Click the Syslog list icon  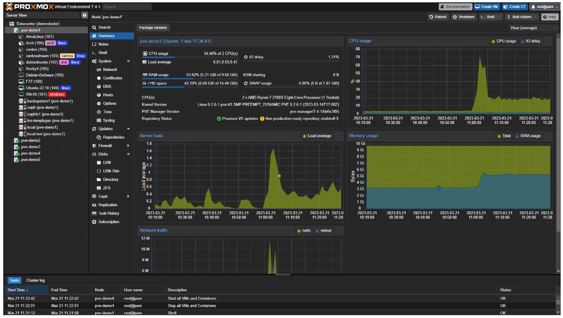click(99, 120)
